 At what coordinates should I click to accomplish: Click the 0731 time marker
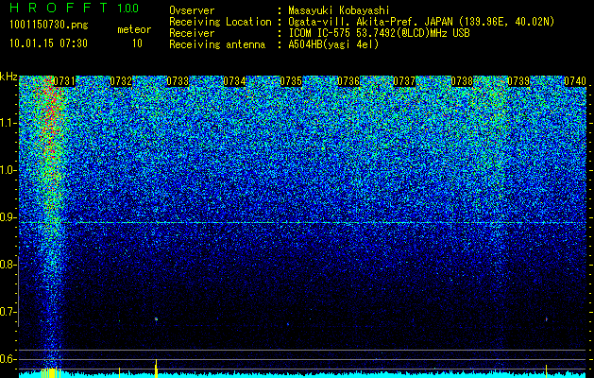coord(64,81)
